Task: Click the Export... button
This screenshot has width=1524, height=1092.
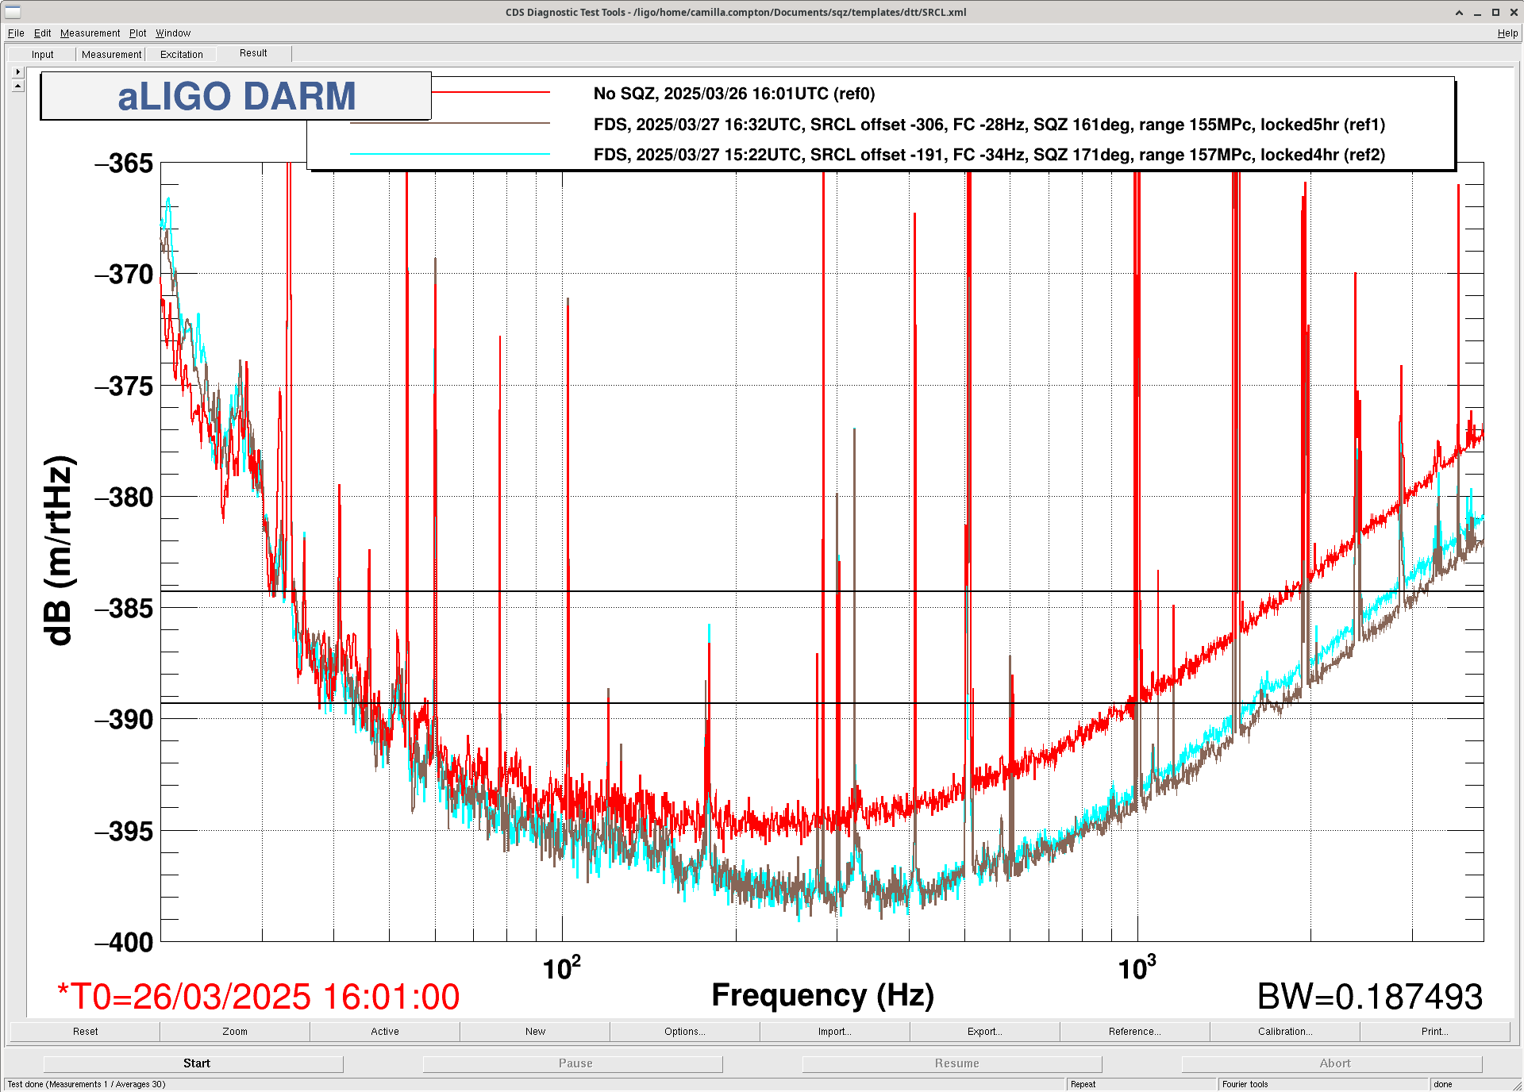Action: (985, 1032)
